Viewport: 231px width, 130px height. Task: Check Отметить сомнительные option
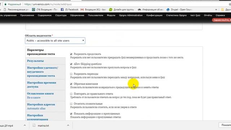[71, 104]
